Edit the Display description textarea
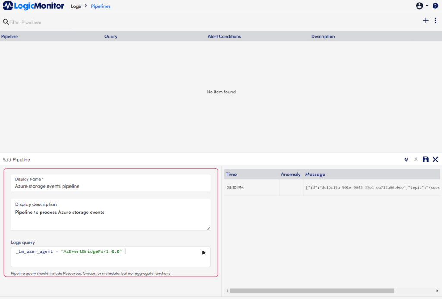Image resolution: width=442 pixels, height=299 pixels. coord(110,214)
